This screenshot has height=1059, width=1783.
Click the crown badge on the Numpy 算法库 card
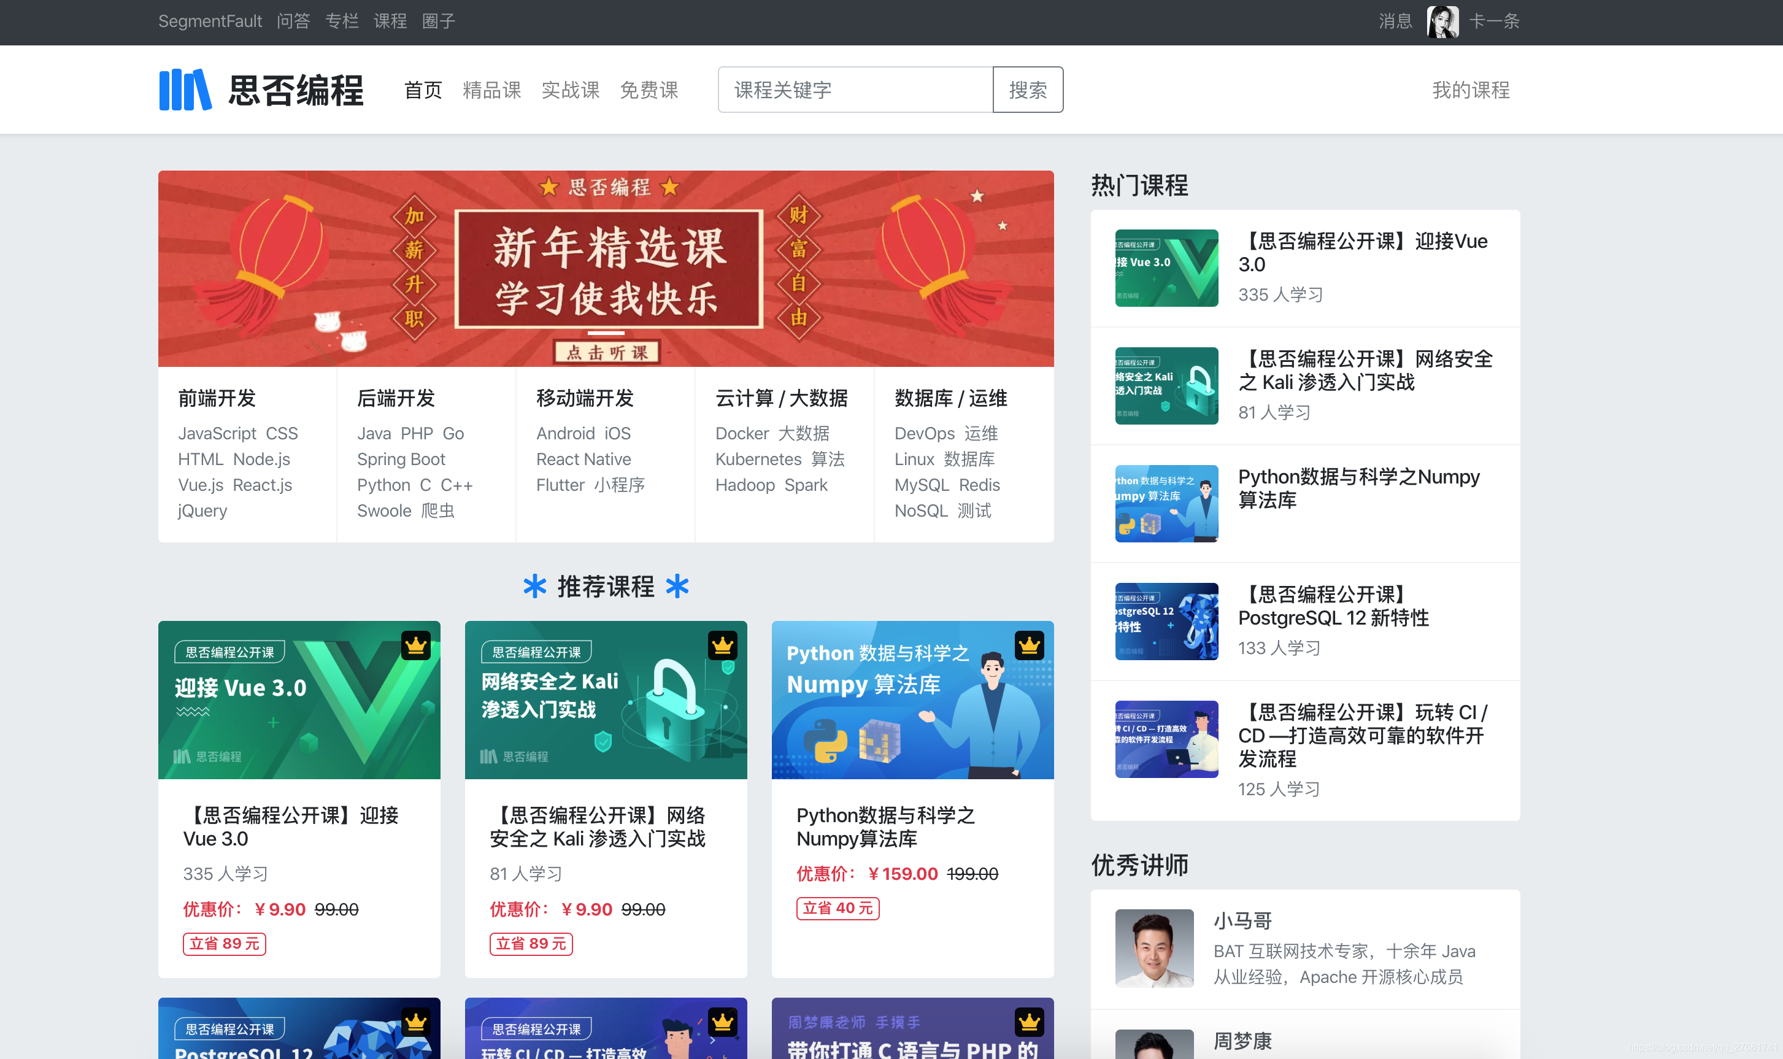click(1030, 644)
